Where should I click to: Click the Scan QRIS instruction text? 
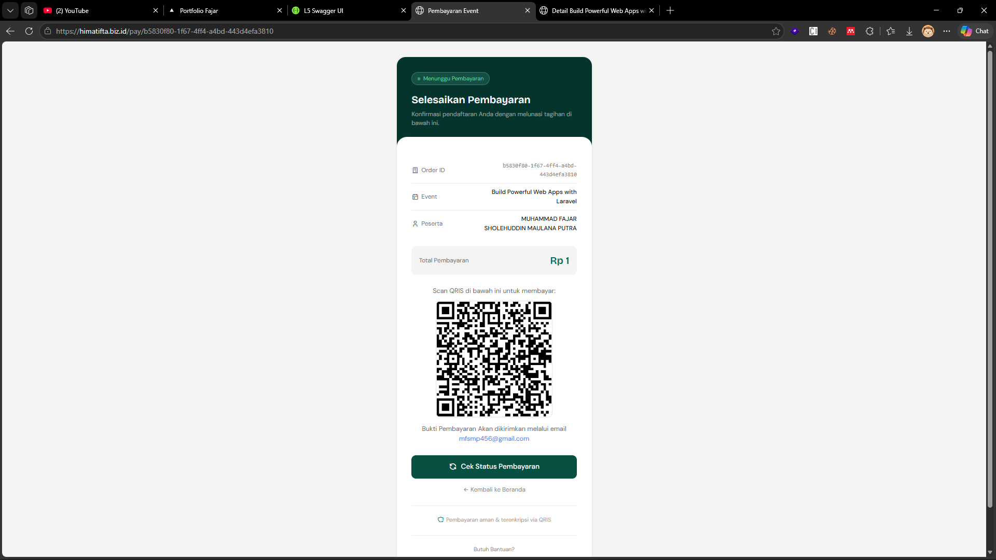494,291
